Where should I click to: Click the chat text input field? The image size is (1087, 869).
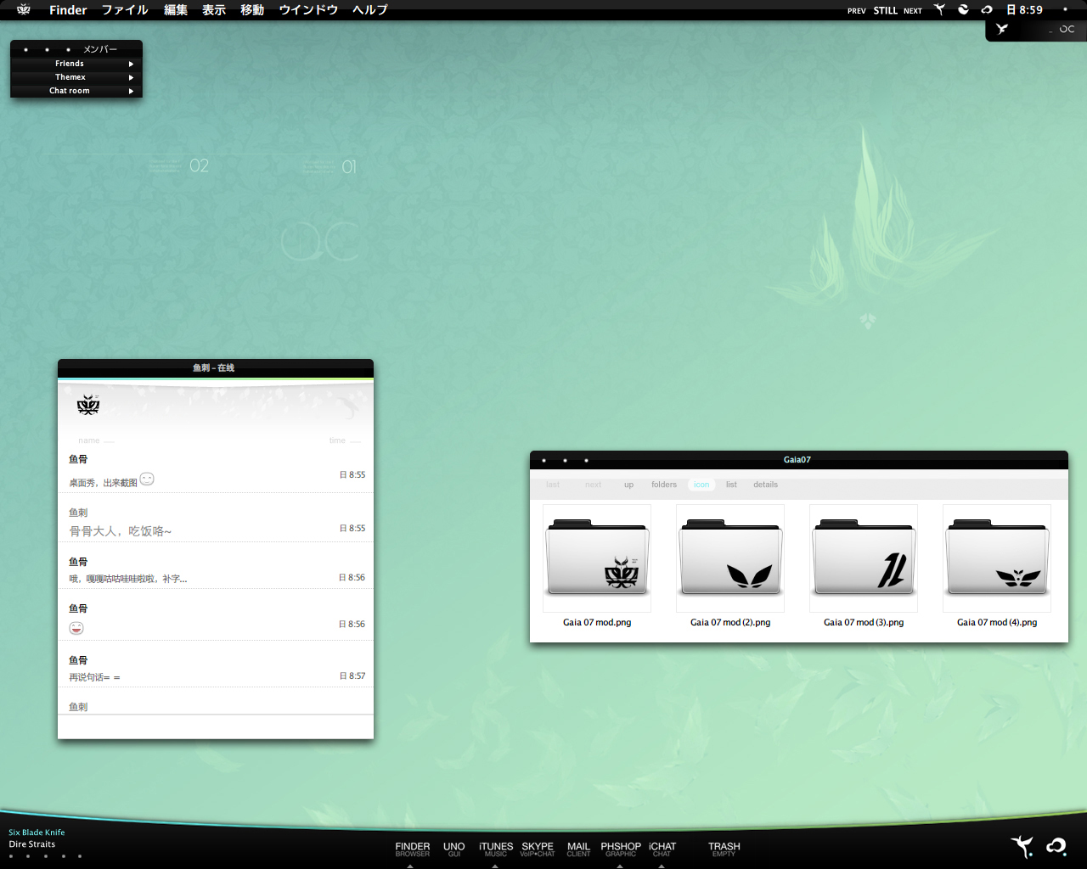click(216, 726)
